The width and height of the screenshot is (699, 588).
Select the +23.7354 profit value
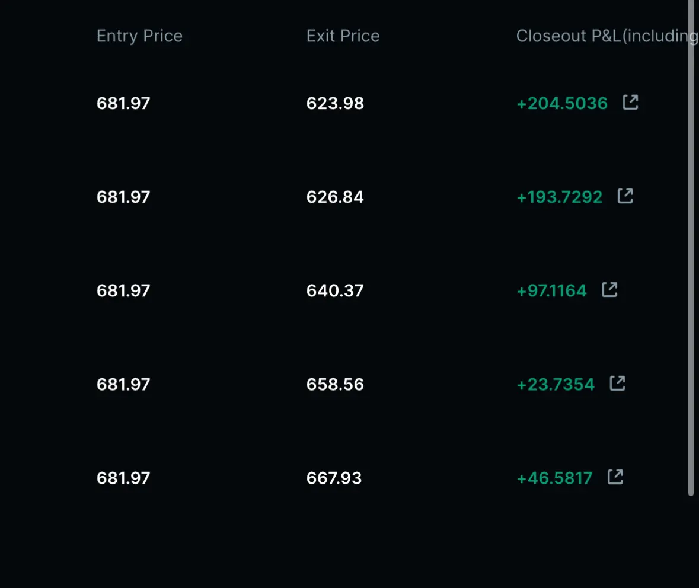click(x=556, y=385)
